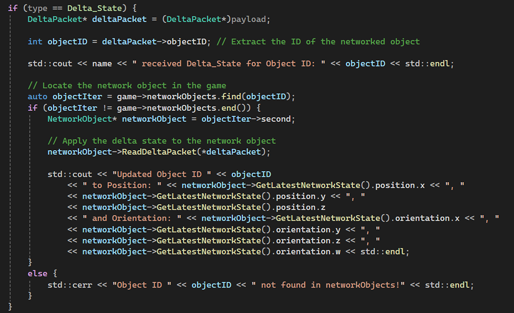Click the 'NetworkObject*' type declaration
This screenshot has height=313, width=514.
[82, 119]
